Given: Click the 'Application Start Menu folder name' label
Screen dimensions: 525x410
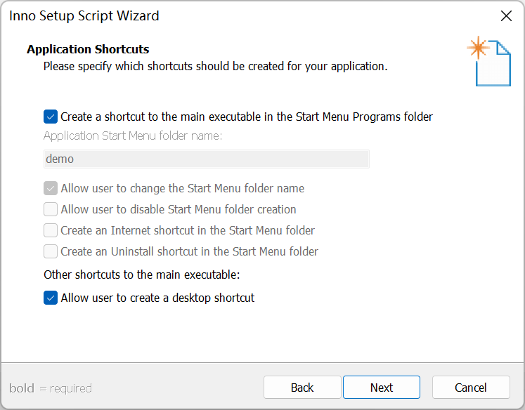Looking at the screenshot, I should [133, 135].
